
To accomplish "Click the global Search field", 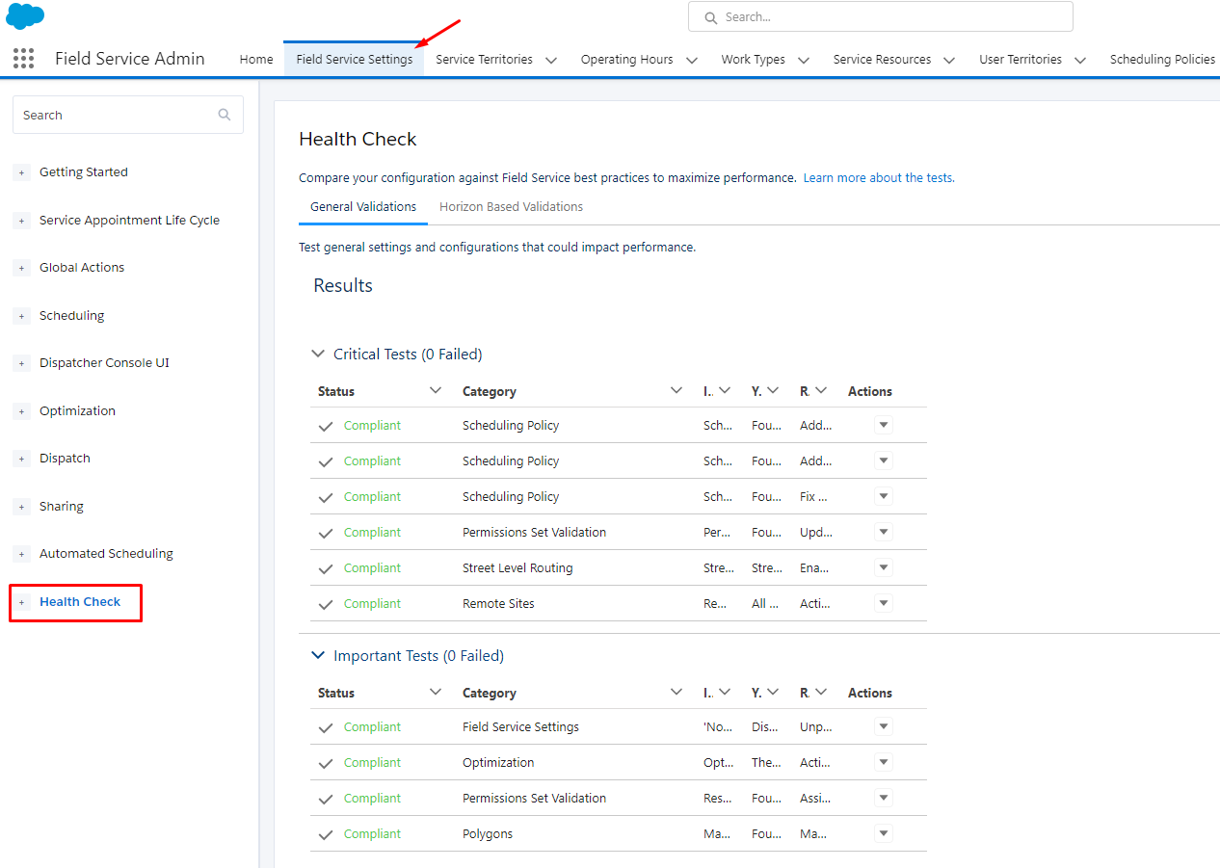I will pyautogui.click(x=880, y=16).
